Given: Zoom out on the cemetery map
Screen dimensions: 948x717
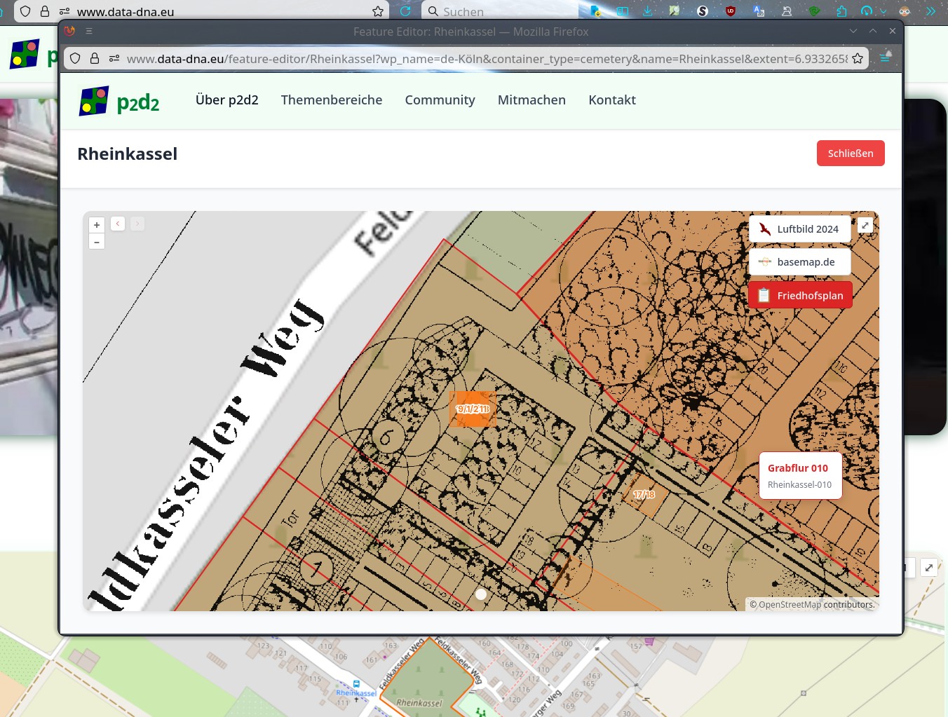Looking at the screenshot, I should [97, 242].
